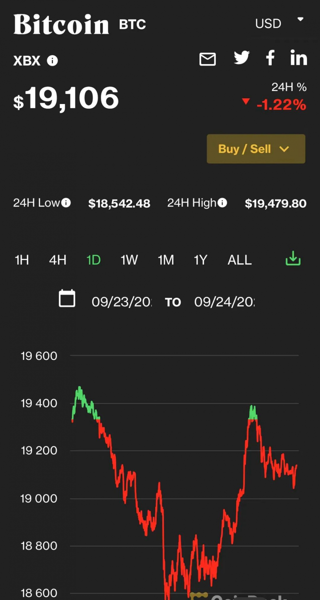Switch chart to 1H range
The image size is (320, 600).
[22, 260]
